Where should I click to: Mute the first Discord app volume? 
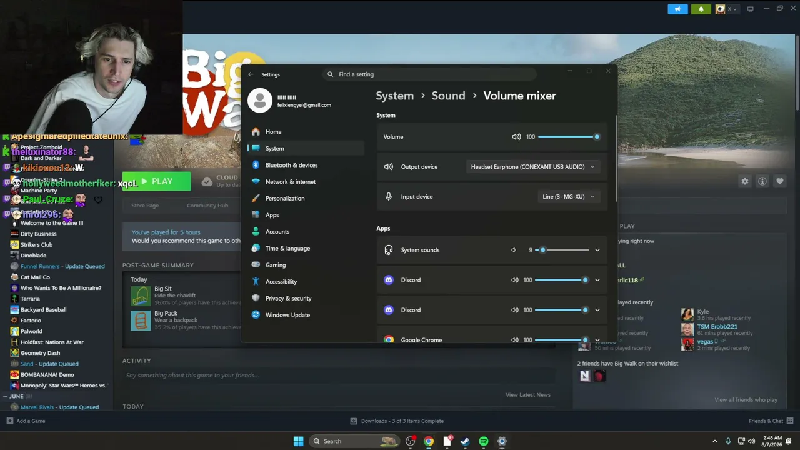coord(514,280)
